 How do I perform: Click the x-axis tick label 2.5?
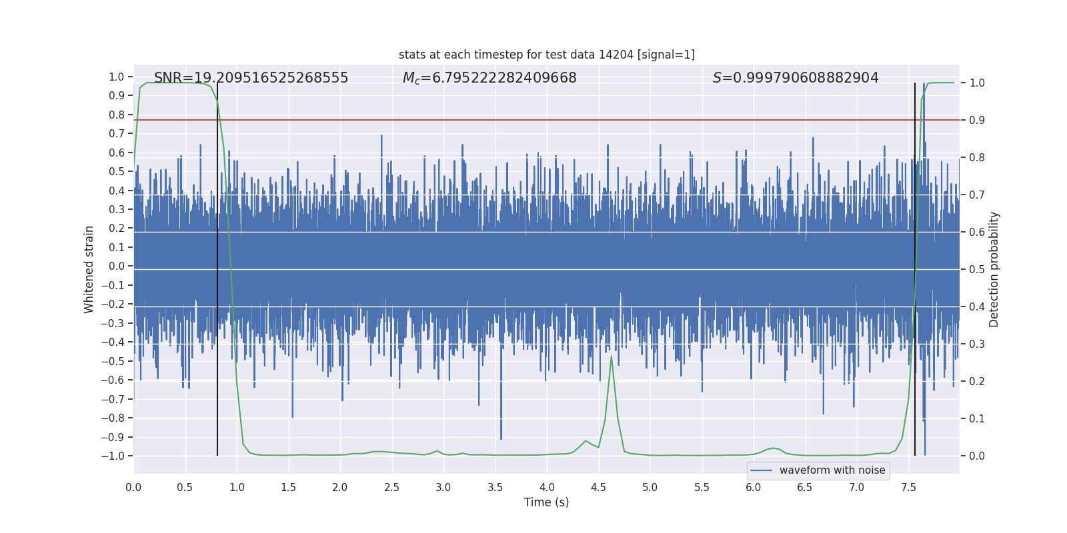tap(391, 487)
